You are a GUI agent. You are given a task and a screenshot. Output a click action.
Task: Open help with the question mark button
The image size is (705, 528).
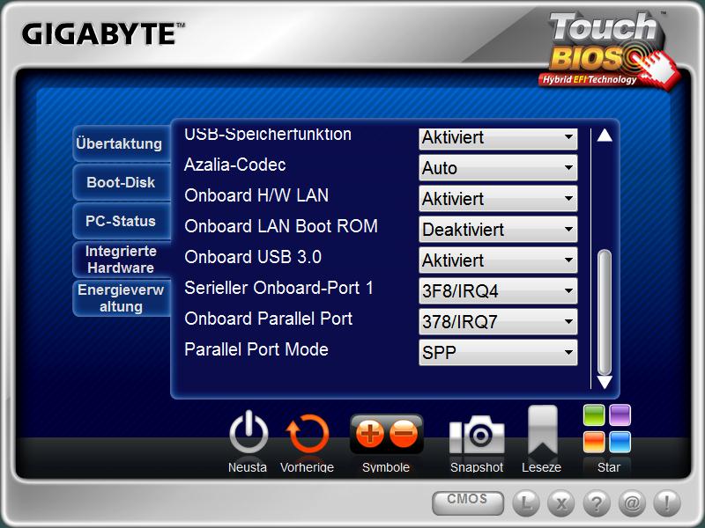597,502
